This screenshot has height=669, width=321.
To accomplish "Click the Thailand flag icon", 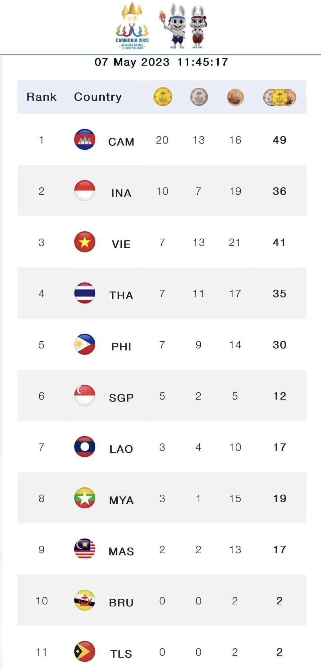I will (x=85, y=293).
